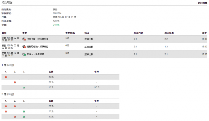Click the 1 關 (3 組) section heading

point(8,65)
